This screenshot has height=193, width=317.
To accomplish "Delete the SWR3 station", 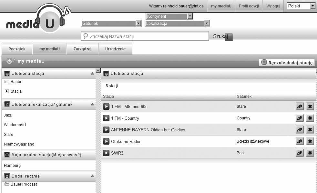I will 310,153.
